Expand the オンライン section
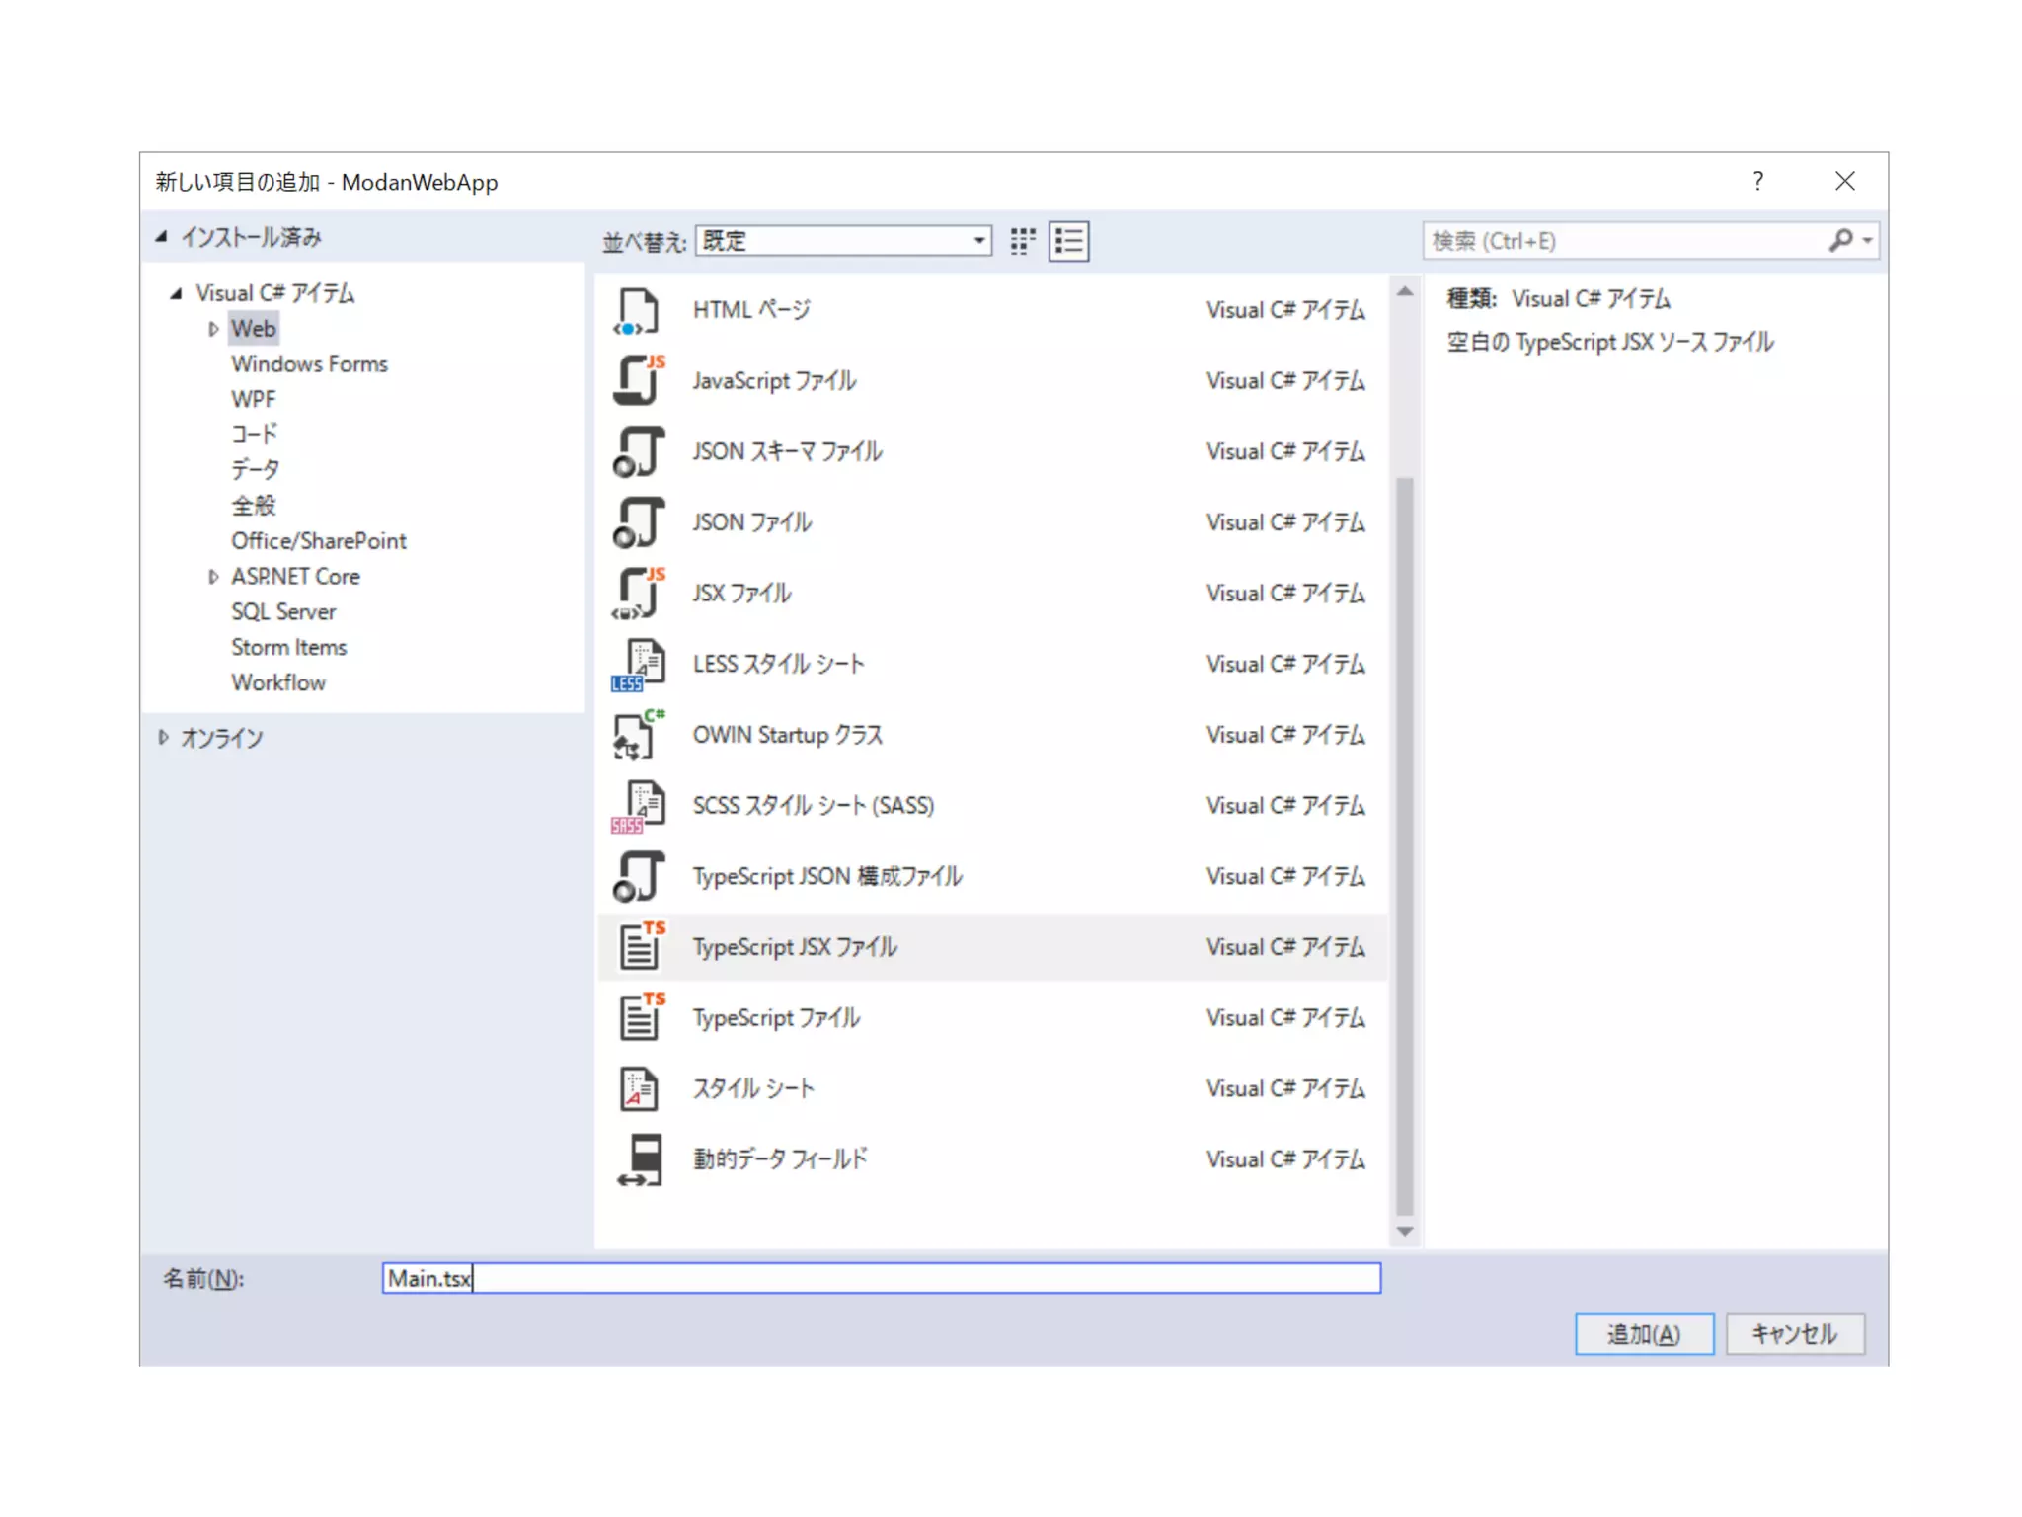This screenshot has width=2022, height=1517. 164,738
